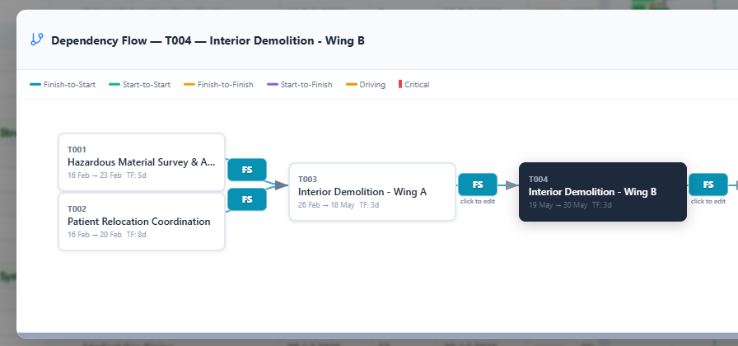The height and width of the screenshot is (346, 738).
Task: Click the Finish-to-Start legend entry
Action: pyautogui.click(x=63, y=85)
